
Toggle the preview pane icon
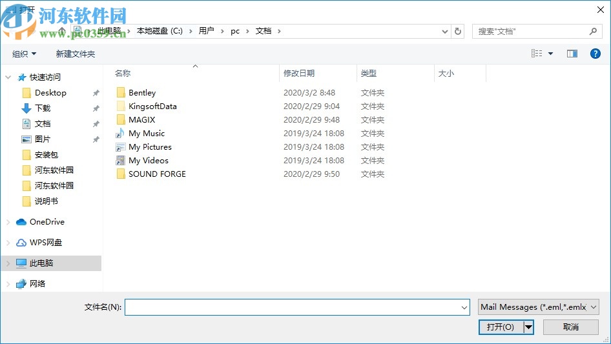coord(572,54)
